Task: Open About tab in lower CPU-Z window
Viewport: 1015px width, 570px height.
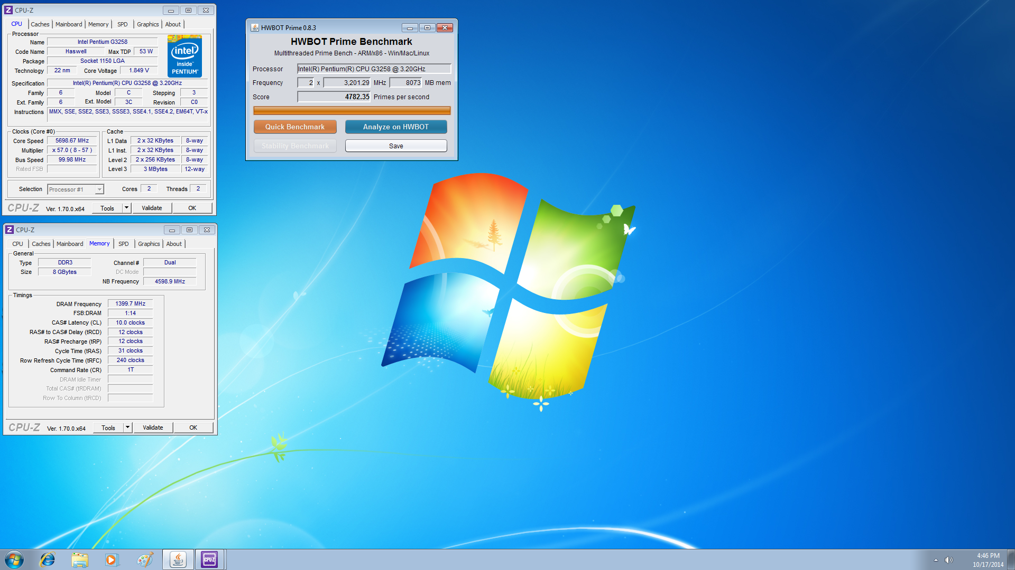Action: 174,244
